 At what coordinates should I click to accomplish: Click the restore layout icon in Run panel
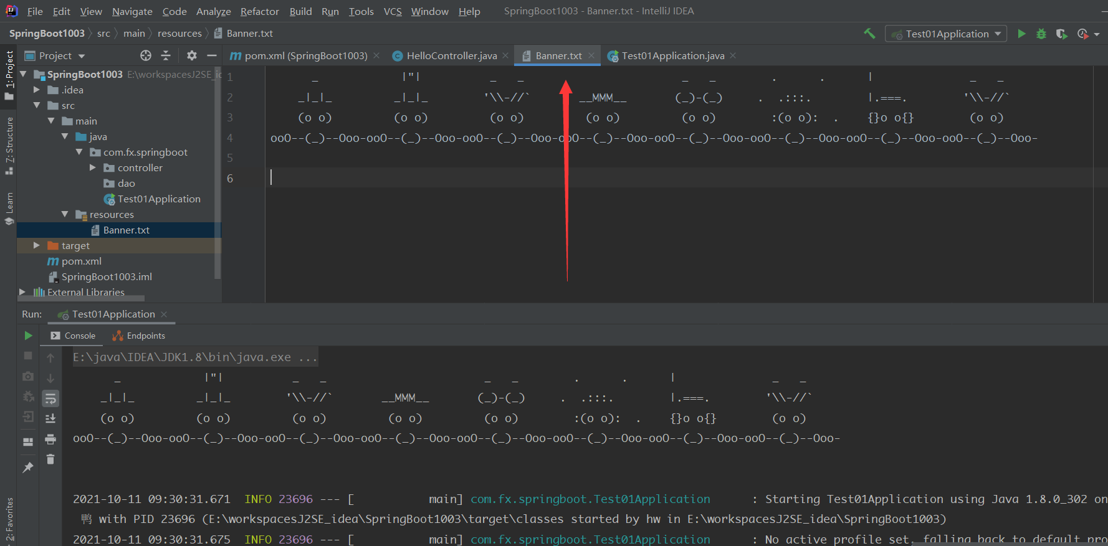coord(28,441)
